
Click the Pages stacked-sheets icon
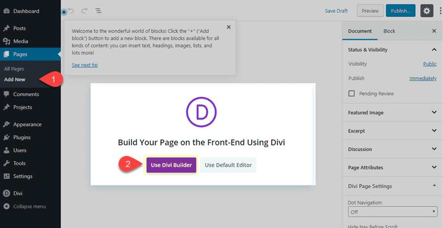click(7, 54)
